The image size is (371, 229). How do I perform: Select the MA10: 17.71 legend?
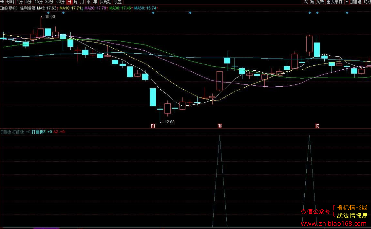click(x=71, y=8)
